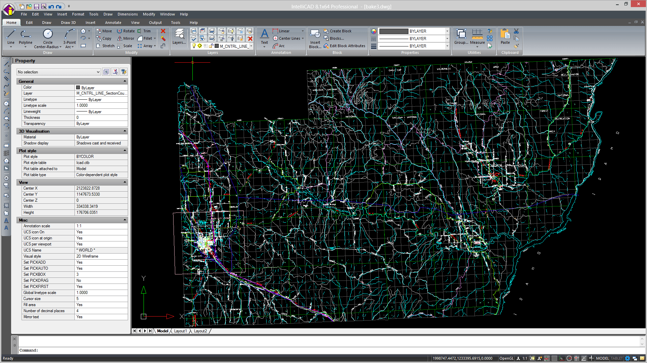
Task: Select the Mirror modify tool
Action: coord(125,38)
